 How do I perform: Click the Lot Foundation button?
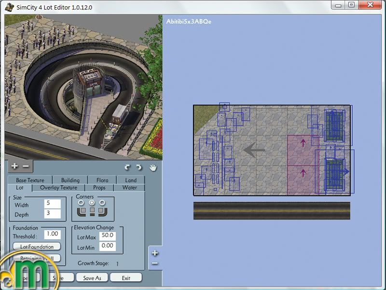click(37, 246)
